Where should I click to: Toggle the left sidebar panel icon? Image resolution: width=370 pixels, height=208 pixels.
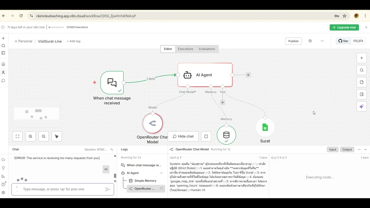(x=3, y=53)
